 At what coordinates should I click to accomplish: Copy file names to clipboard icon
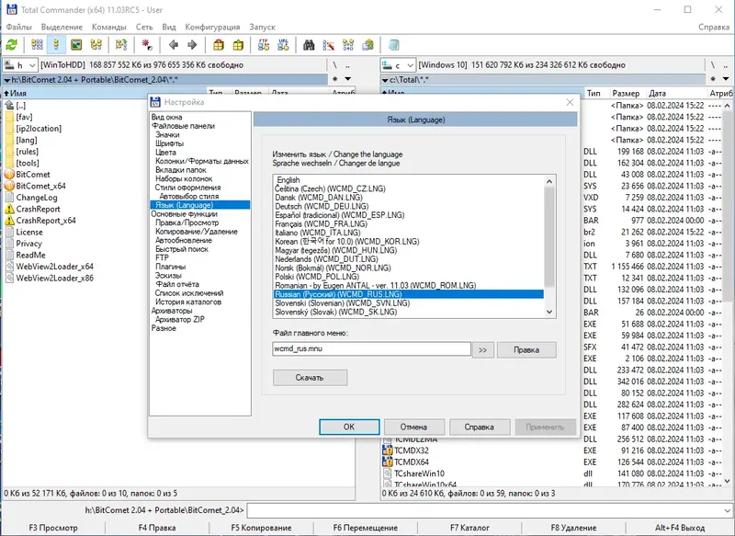click(x=368, y=45)
